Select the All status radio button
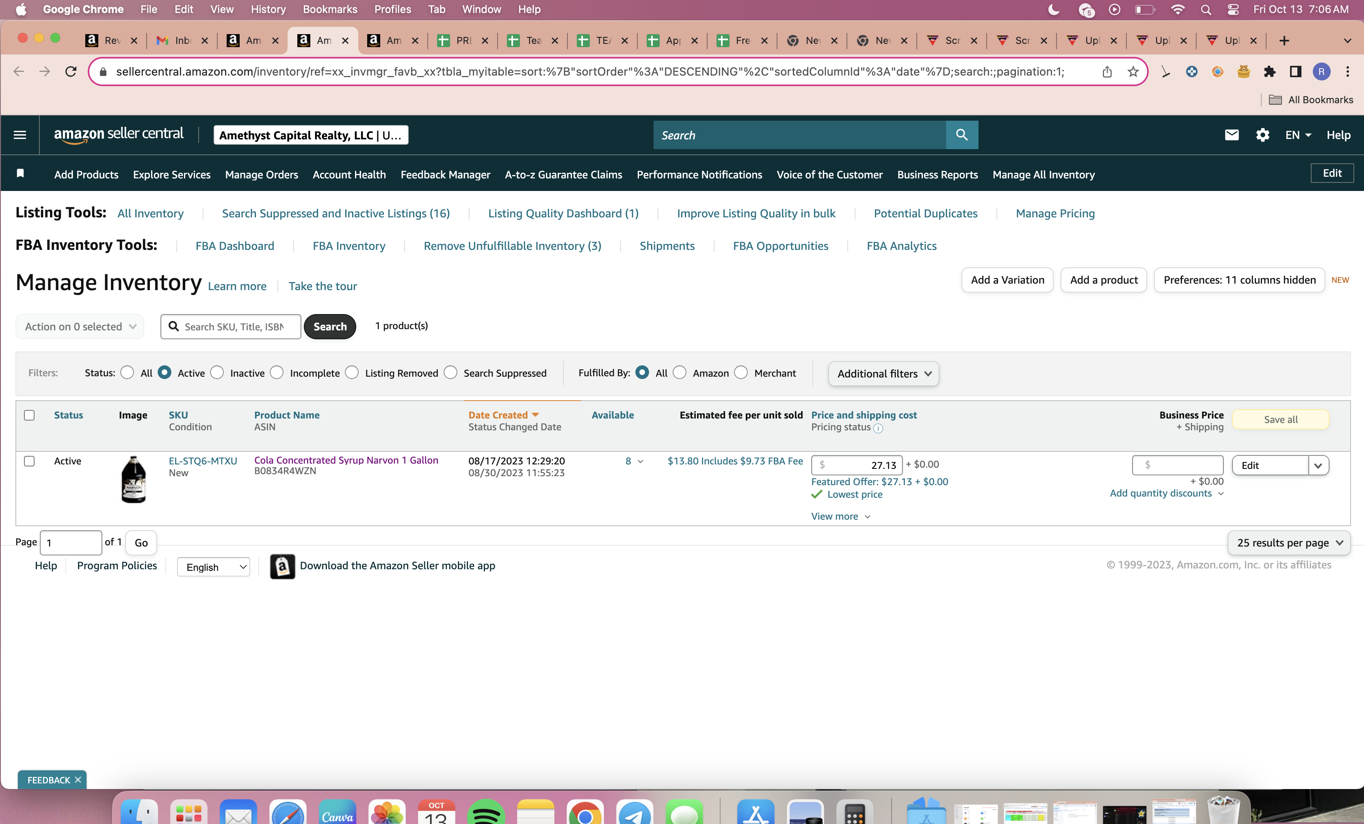The image size is (1364, 824). pyautogui.click(x=127, y=373)
